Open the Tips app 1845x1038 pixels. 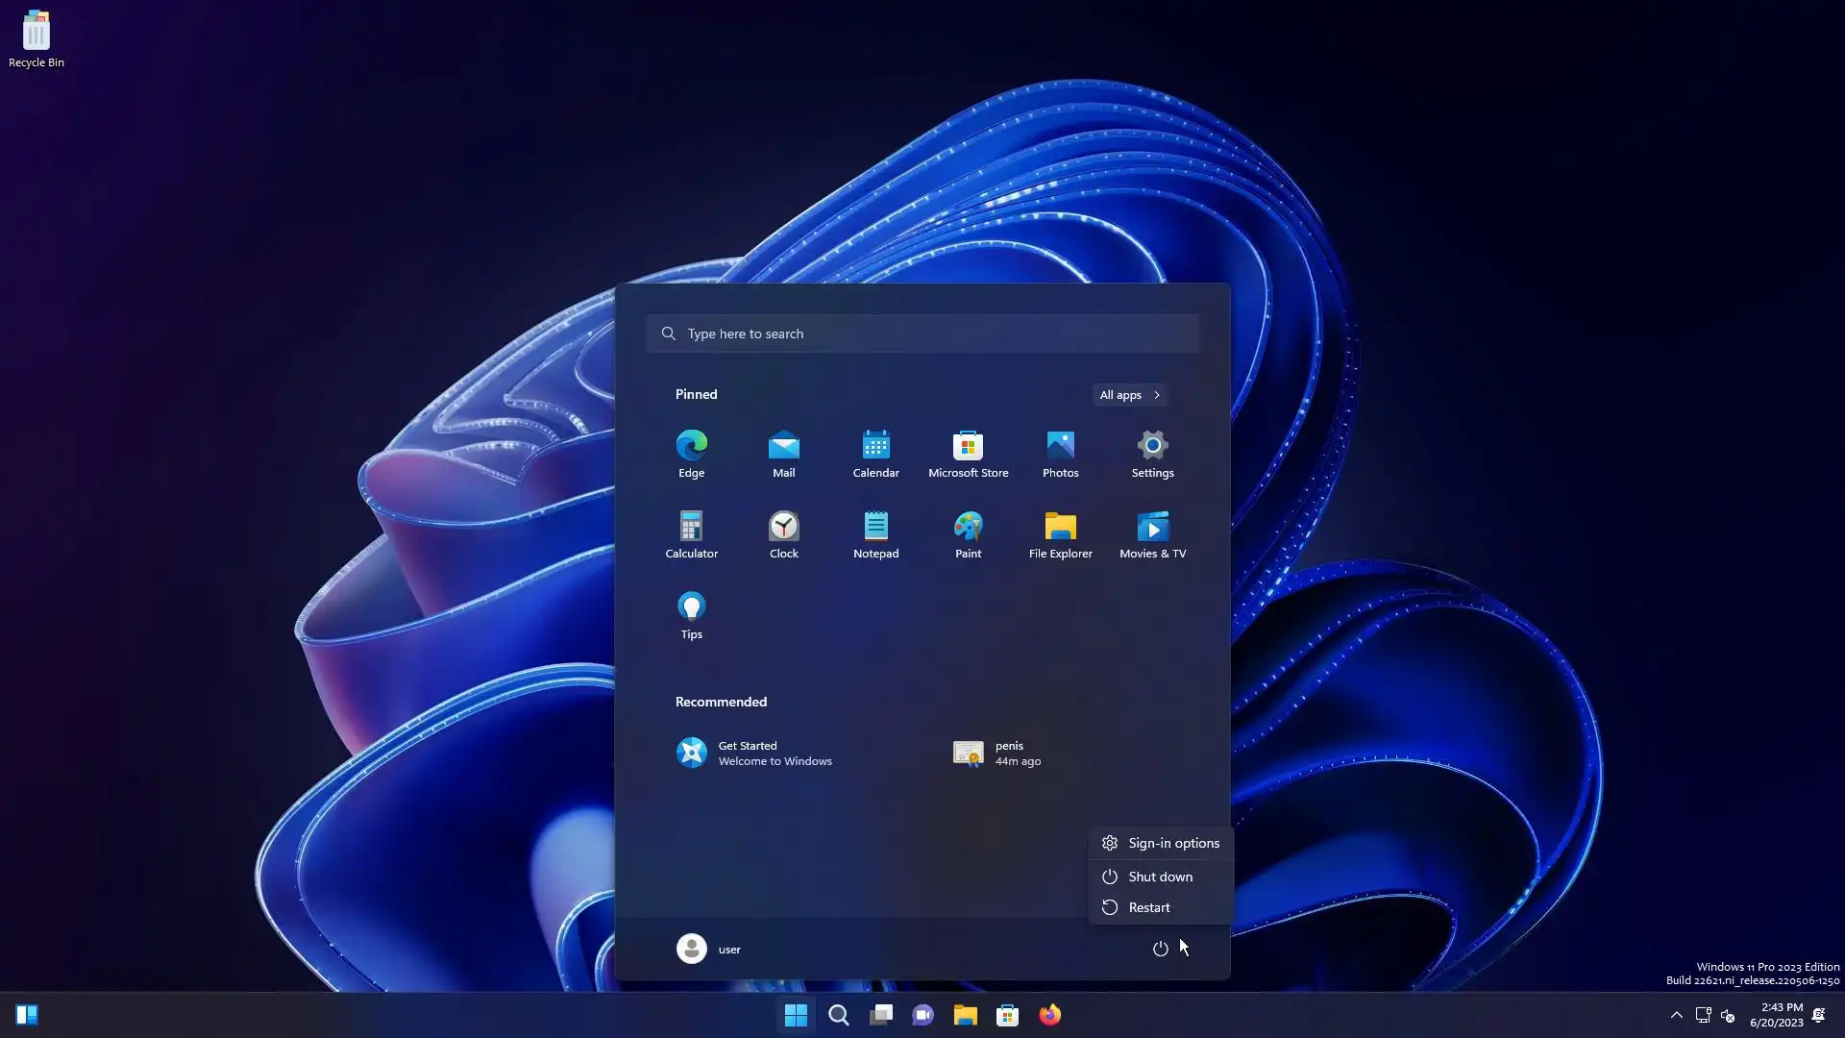tap(691, 614)
